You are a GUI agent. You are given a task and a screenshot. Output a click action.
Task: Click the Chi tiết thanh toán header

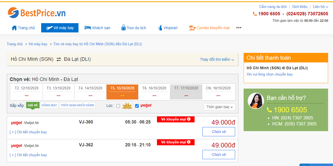click(286, 58)
